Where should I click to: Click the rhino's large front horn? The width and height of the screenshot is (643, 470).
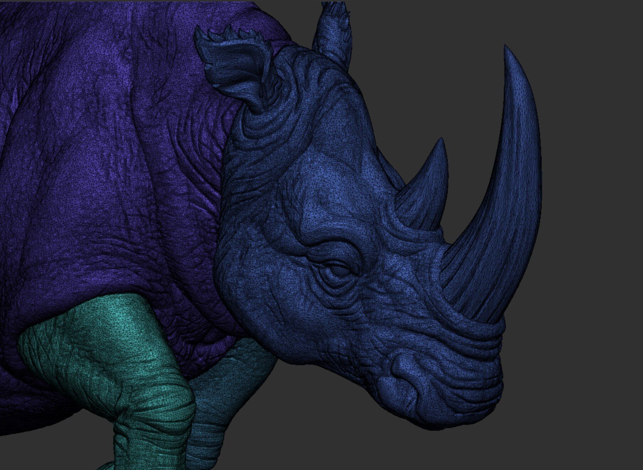click(505, 199)
